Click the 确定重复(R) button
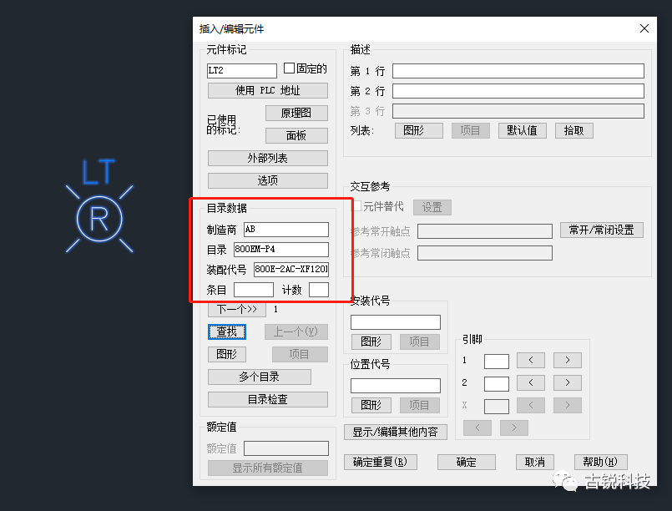Viewport: 672px width, 511px height. click(x=380, y=462)
